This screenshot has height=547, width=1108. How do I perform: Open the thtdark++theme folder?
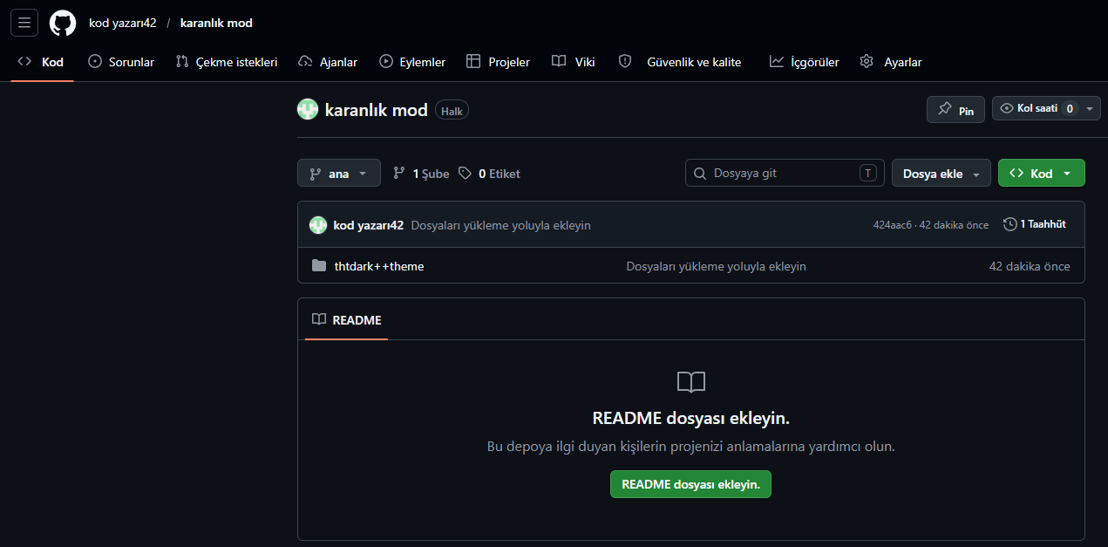379,266
